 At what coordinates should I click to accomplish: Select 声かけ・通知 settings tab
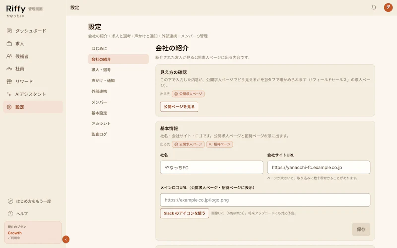click(x=118, y=80)
